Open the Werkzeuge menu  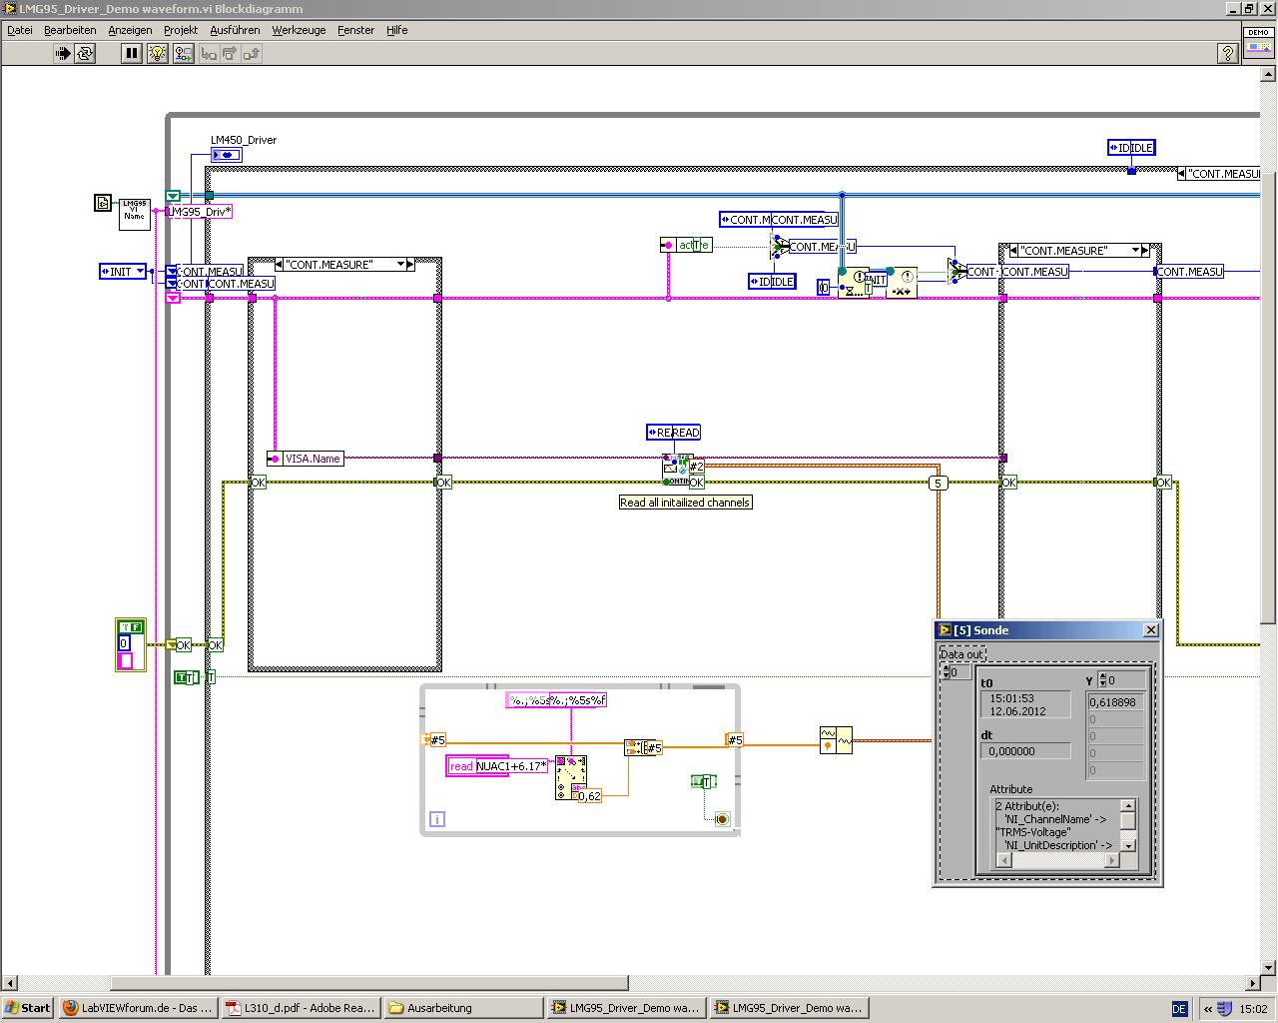tap(299, 30)
